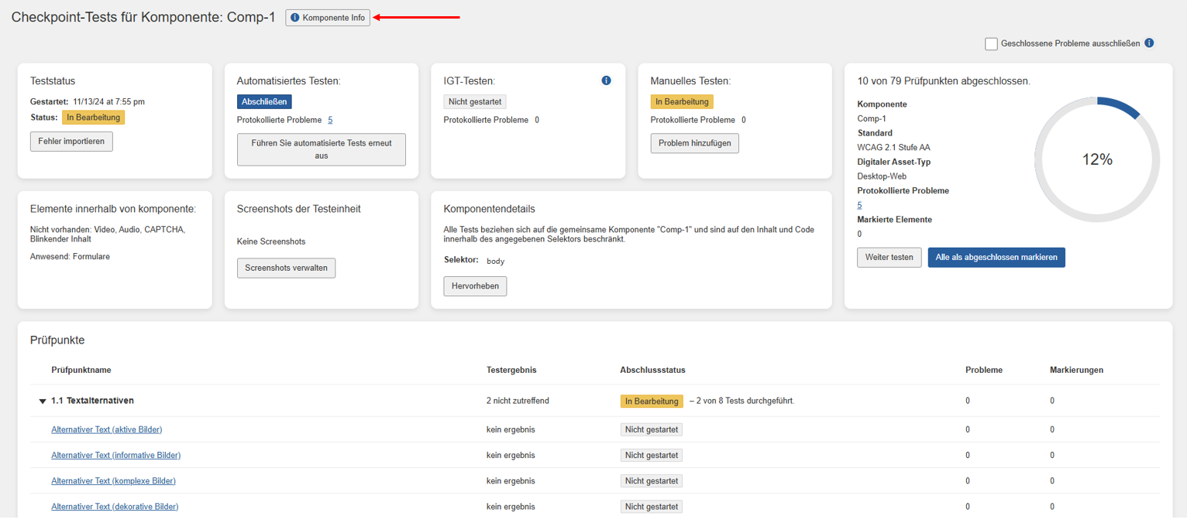1187x523 pixels.
Task: Click the Weiter testen button
Action: pyautogui.click(x=889, y=258)
